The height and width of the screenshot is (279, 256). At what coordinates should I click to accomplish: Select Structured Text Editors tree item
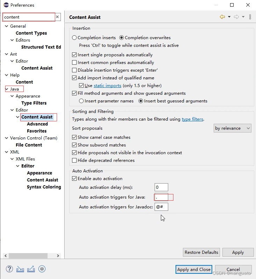(x=41, y=47)
